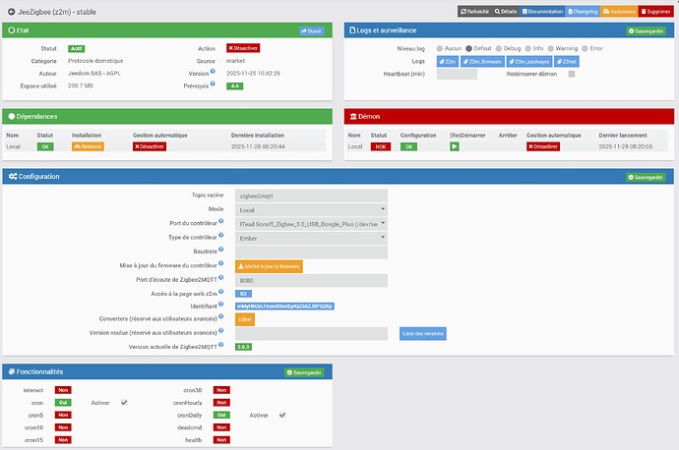Click the Port d'écoute de Zigbee2MQTT field
This screenshot has width=679, height=450.
coord(311,281)
